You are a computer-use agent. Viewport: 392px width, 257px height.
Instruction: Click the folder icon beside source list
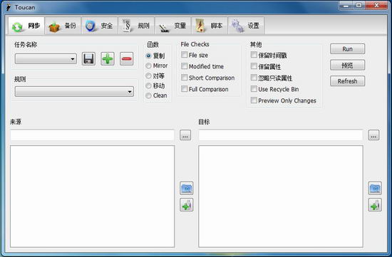(187, 189)
